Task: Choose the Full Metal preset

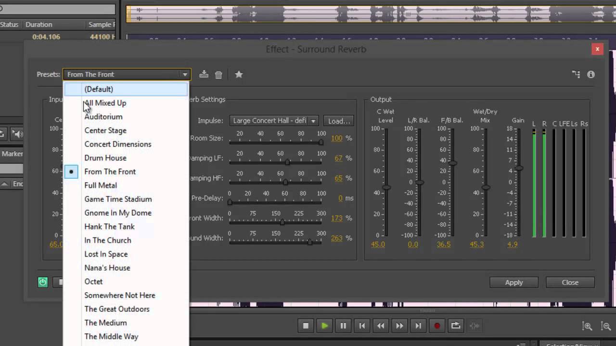Action: 126,185
